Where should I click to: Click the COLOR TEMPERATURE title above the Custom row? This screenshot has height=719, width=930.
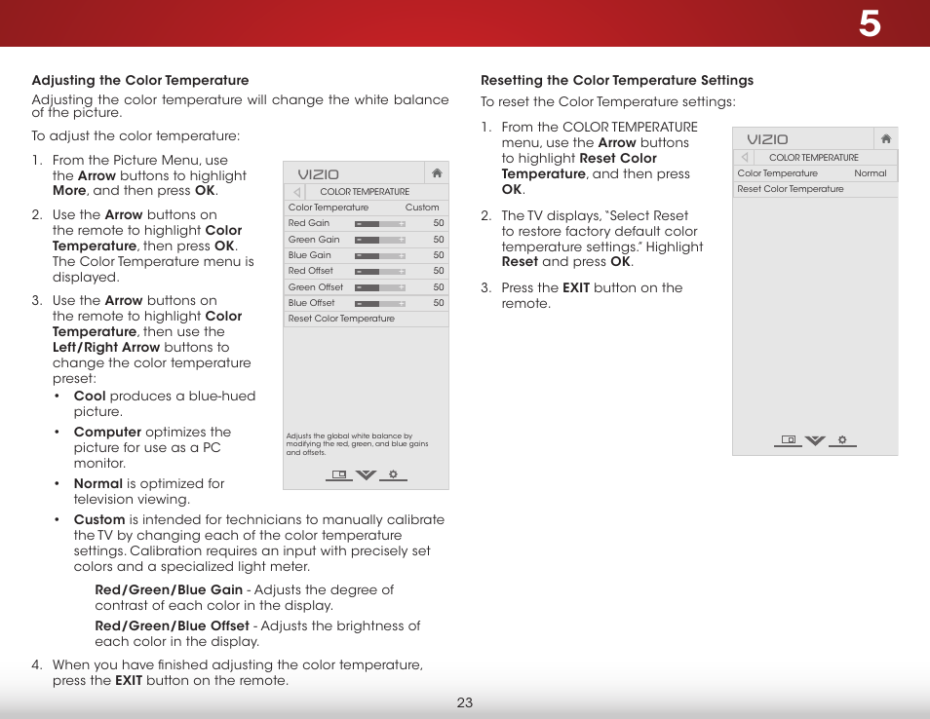click(365, 192)
